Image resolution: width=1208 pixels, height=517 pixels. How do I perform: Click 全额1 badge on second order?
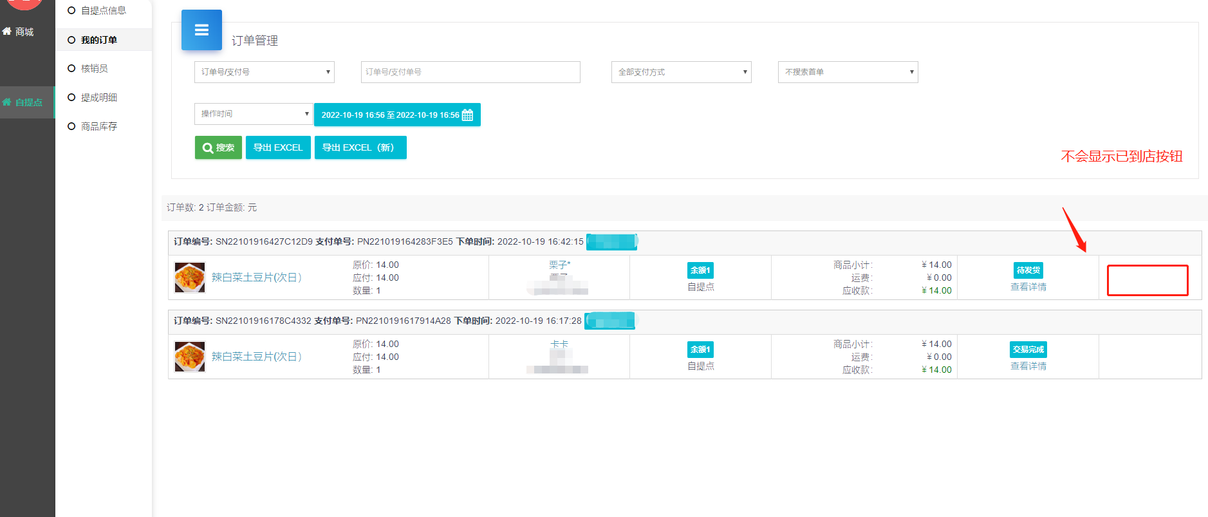coord(700,350)
